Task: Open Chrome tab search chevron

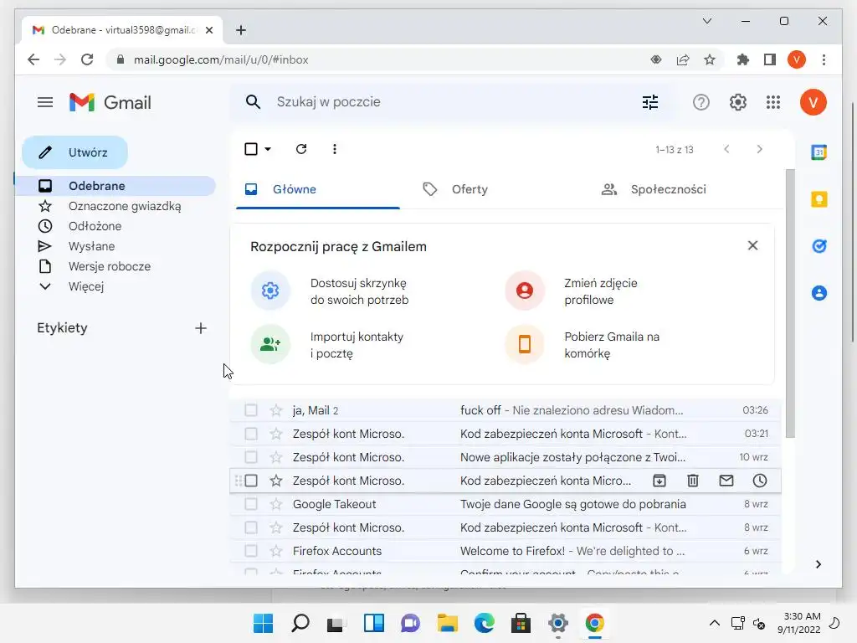Action: (706, 21)
